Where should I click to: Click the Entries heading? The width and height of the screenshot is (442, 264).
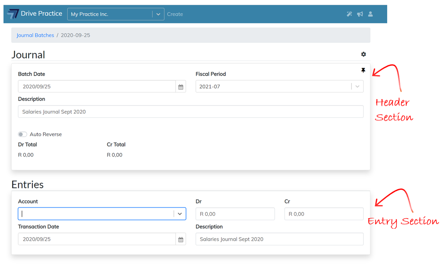click(28, 184)
